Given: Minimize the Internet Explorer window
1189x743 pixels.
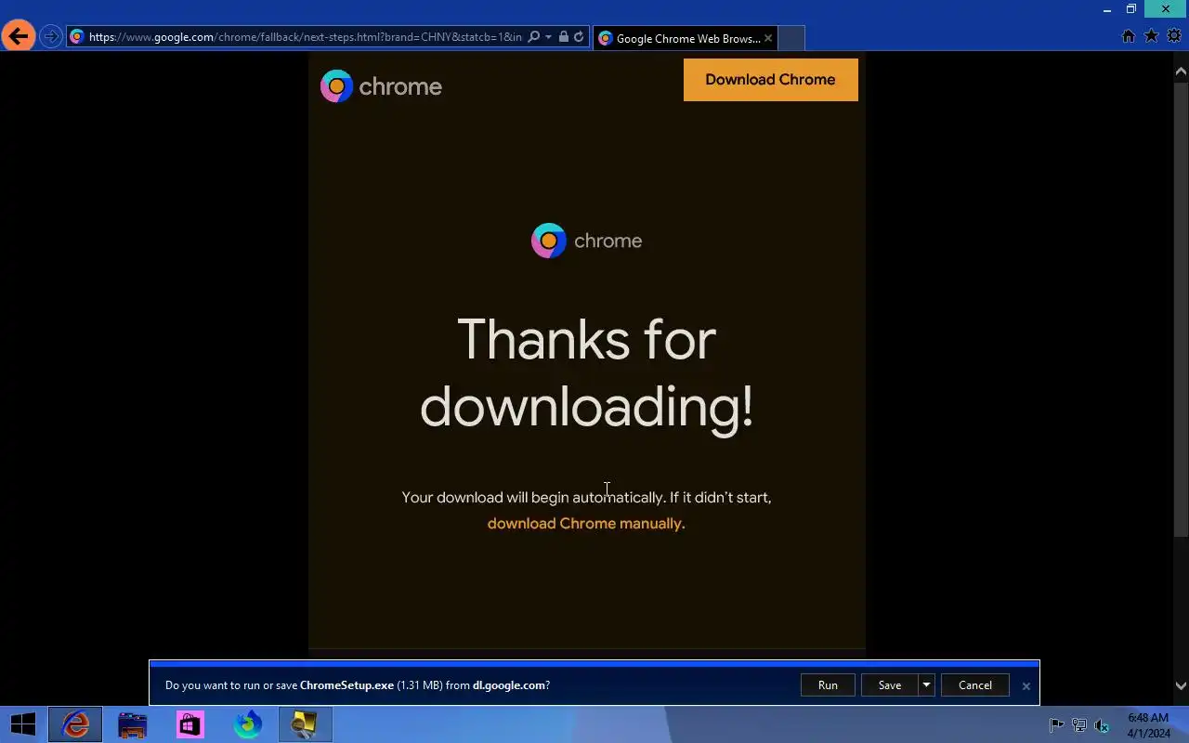Looking at the screenshot, I should tap(1107, 9).
